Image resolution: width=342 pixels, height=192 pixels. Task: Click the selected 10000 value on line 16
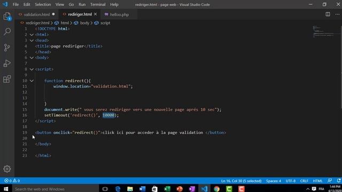pyautogui.click(x=108, y=115)
